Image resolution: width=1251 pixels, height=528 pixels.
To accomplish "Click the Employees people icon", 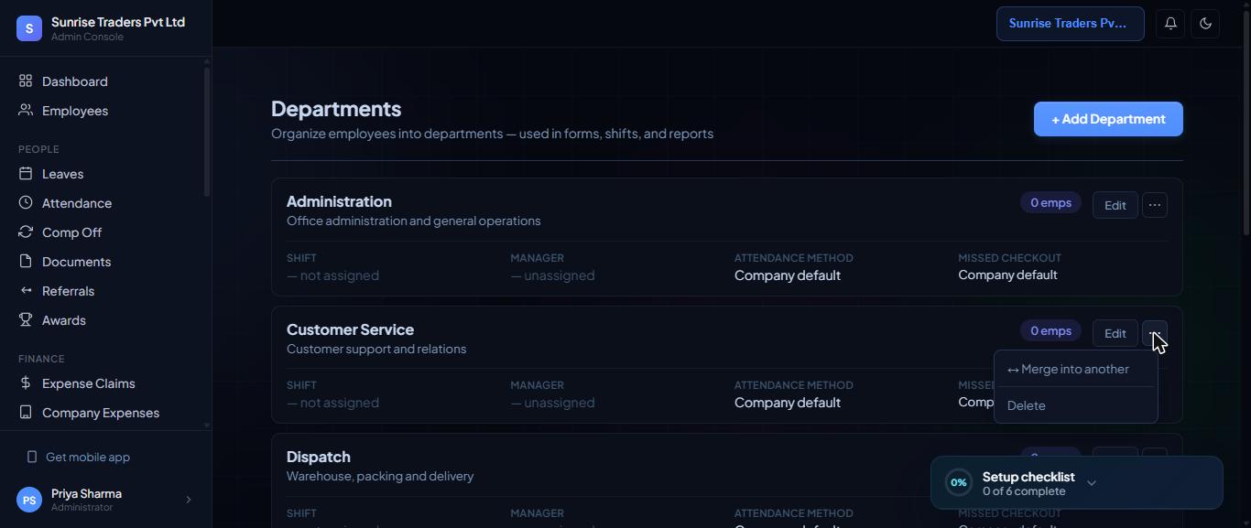I will point(26,111).
